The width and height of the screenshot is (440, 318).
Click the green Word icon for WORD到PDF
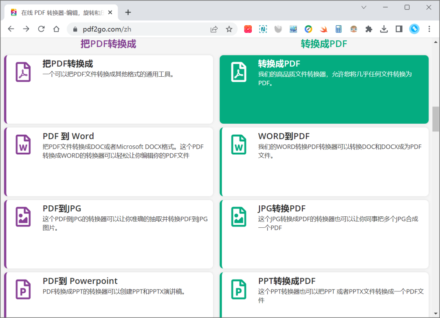pos(238,145)
